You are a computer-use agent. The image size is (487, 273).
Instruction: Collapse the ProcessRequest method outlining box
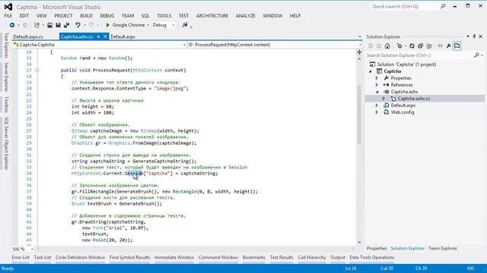click(37, 71)
